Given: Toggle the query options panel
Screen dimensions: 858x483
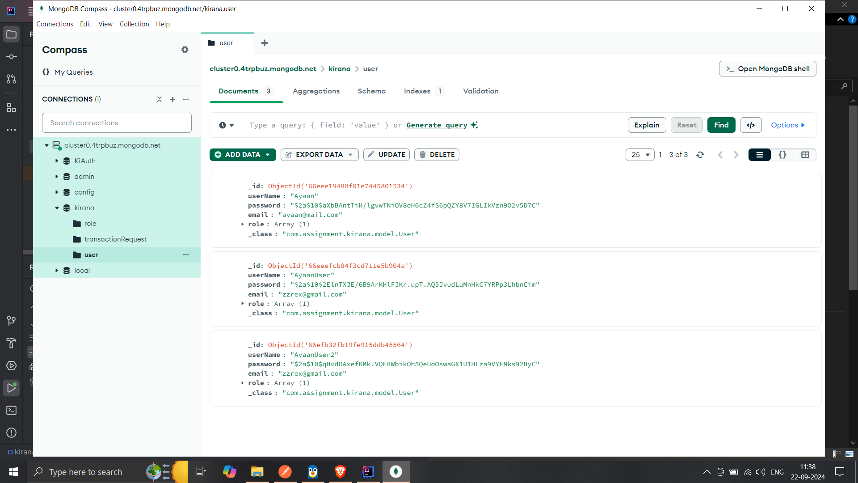Looking at the screenshot, I should click(x=787, y=125).
